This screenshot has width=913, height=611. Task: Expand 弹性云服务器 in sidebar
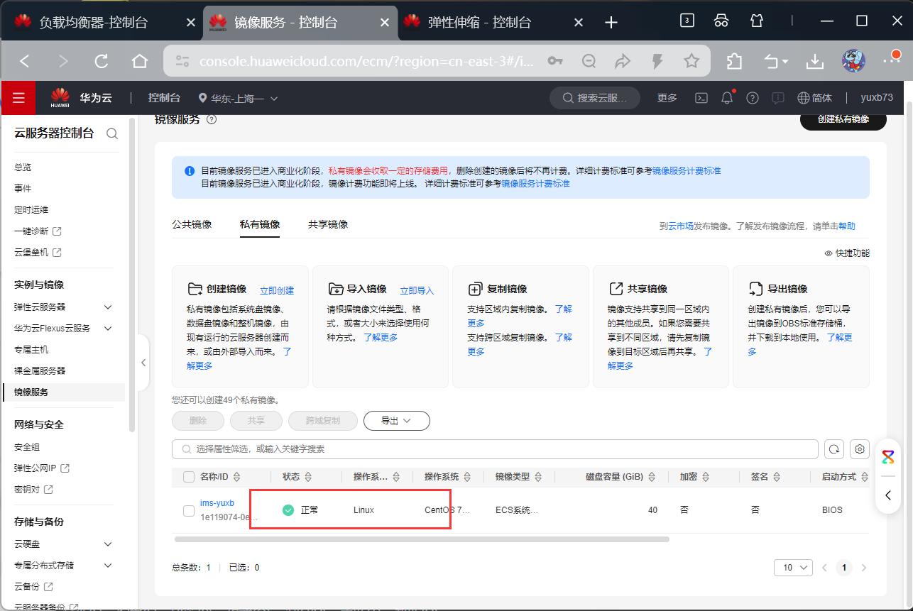pos(108,307)
